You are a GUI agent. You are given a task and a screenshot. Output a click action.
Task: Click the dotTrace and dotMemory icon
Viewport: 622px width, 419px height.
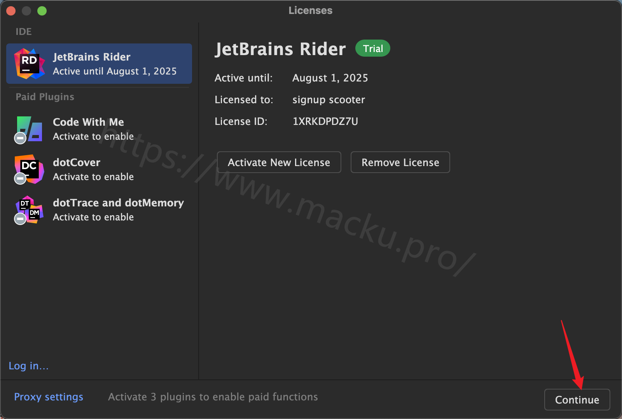pyautogui.click(x=30, y=209)
